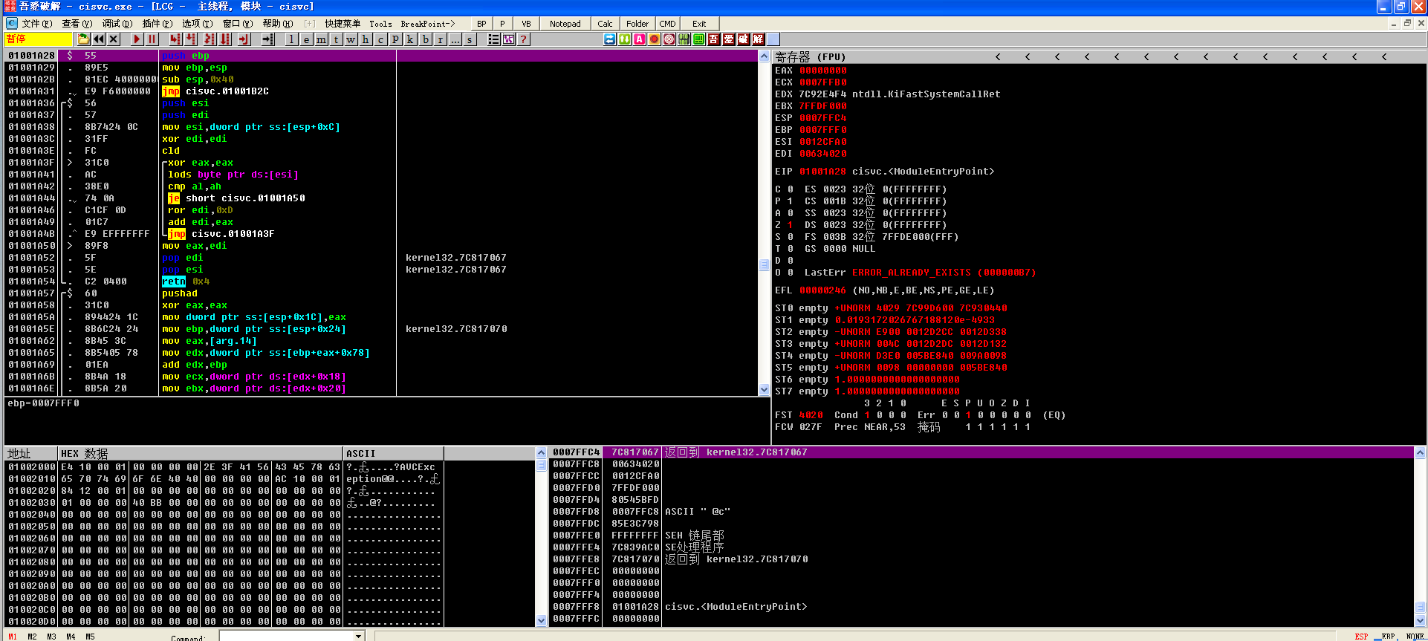The width and height of the screenshot is (1428, 641).
Task: Click the Go to address arrow icon
Action: tap(268, 39)
